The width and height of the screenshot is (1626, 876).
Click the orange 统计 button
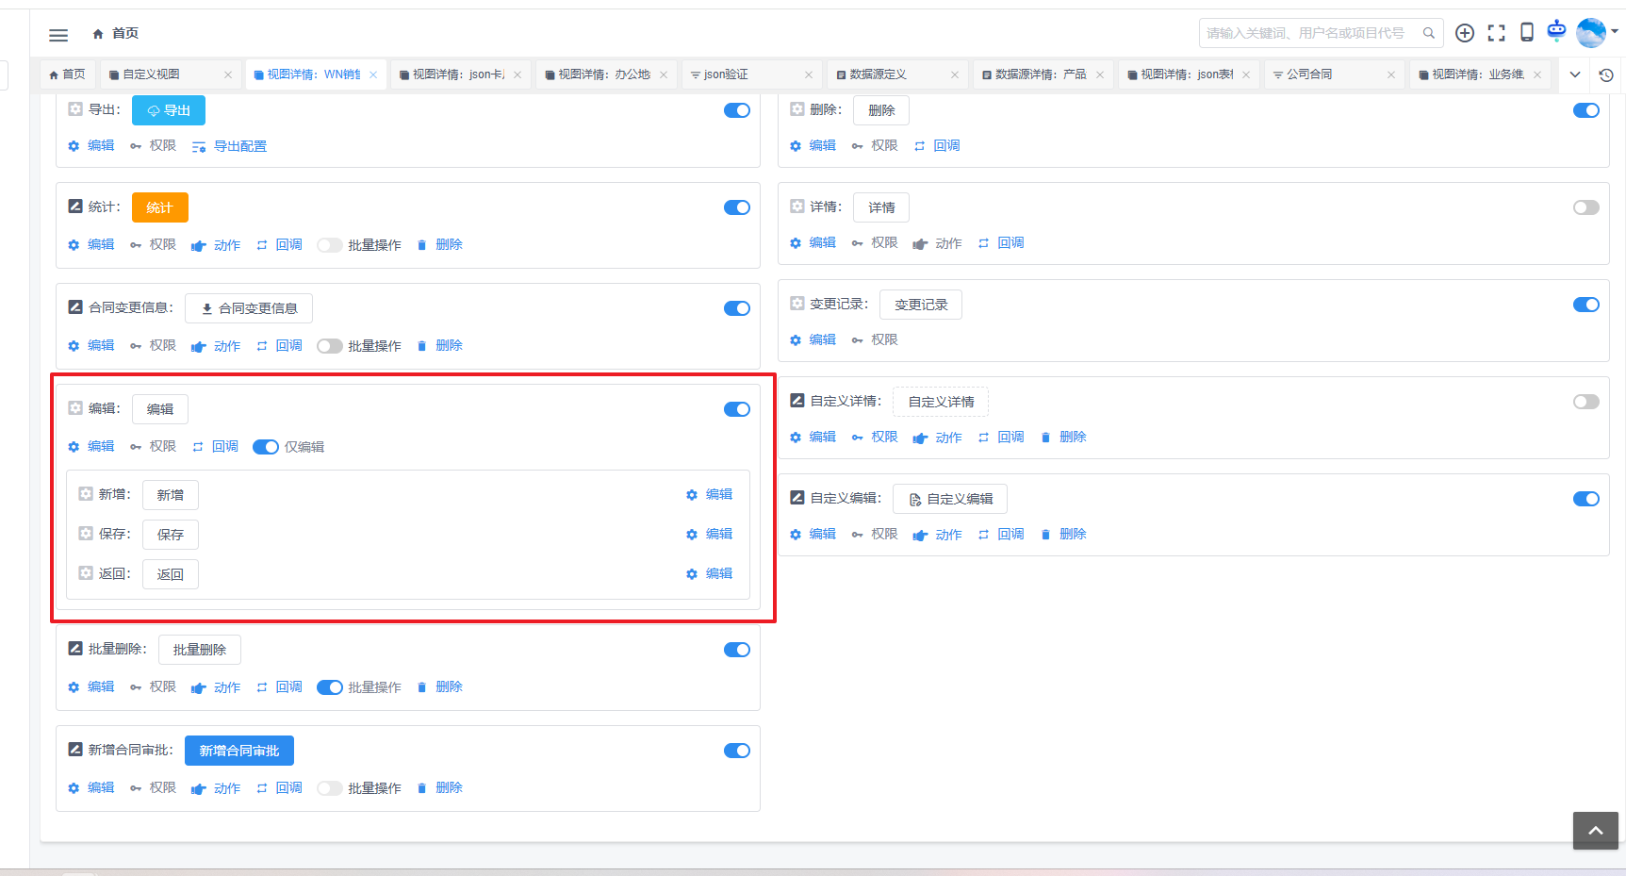(x=159, y=207)
